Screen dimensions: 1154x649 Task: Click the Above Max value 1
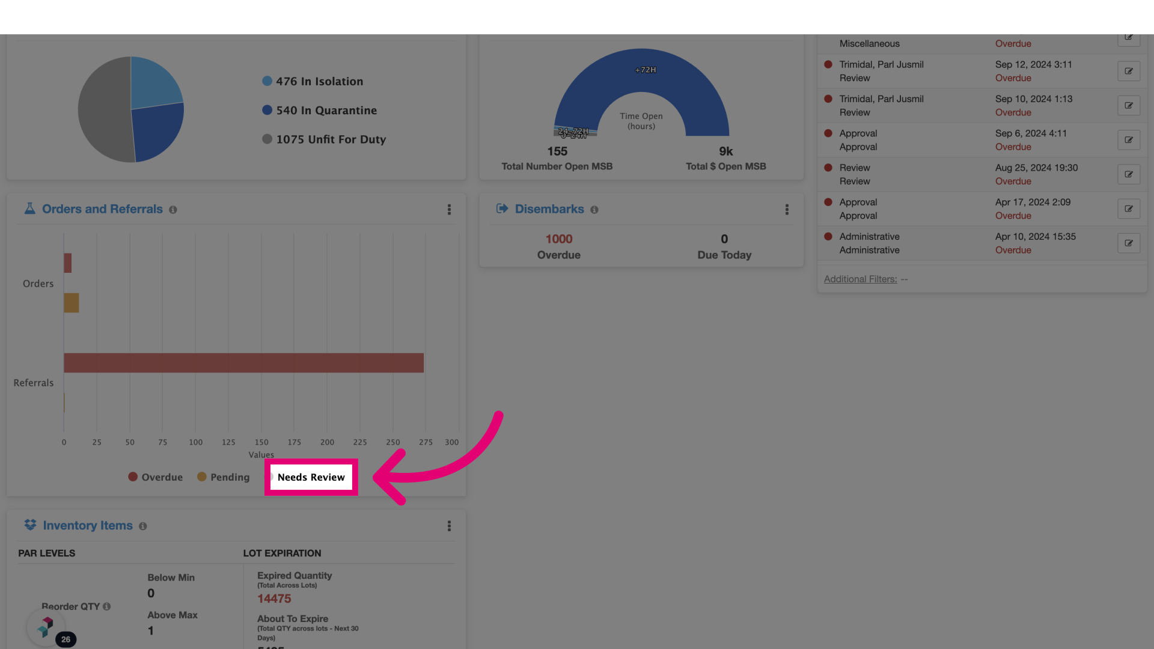pos(151,631)
